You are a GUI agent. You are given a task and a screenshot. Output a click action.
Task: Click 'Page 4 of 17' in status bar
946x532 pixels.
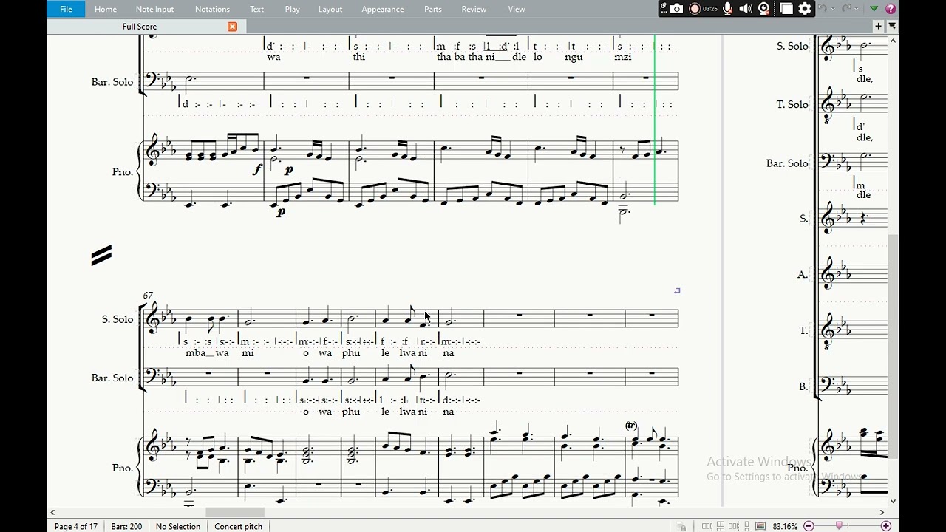[x=76, y=526]
